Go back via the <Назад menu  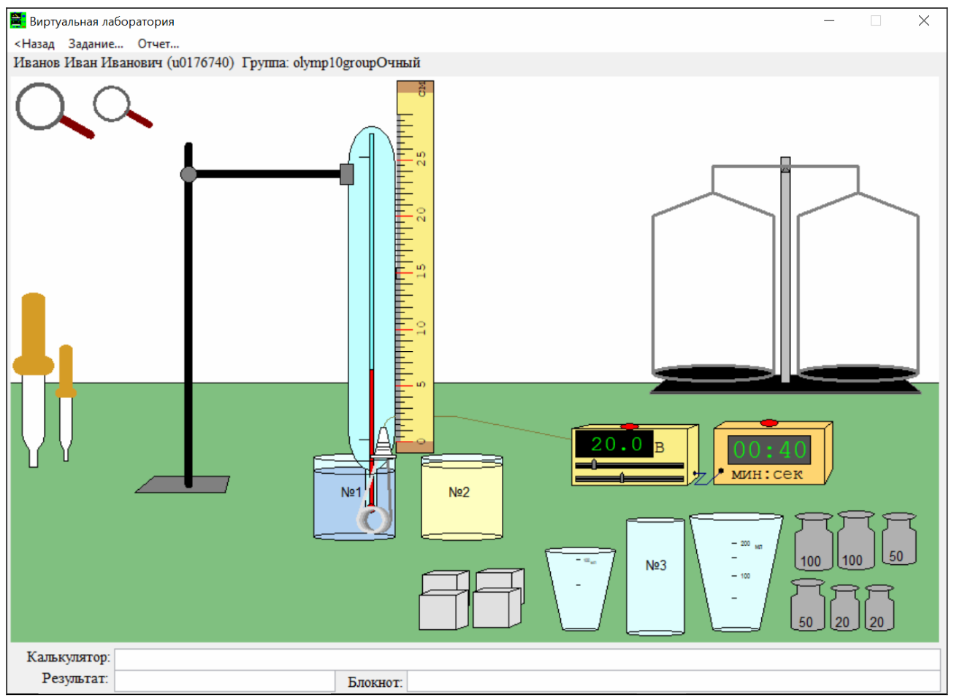coord(34,44)
